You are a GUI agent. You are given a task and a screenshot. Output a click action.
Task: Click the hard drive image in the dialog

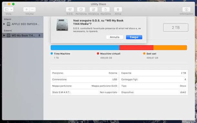coord(62,25)
